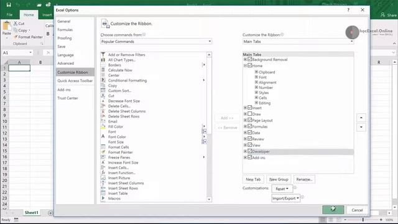Enable the Draw tab checkbox
This screenshot has width=398, height=224.
point(250,114)
